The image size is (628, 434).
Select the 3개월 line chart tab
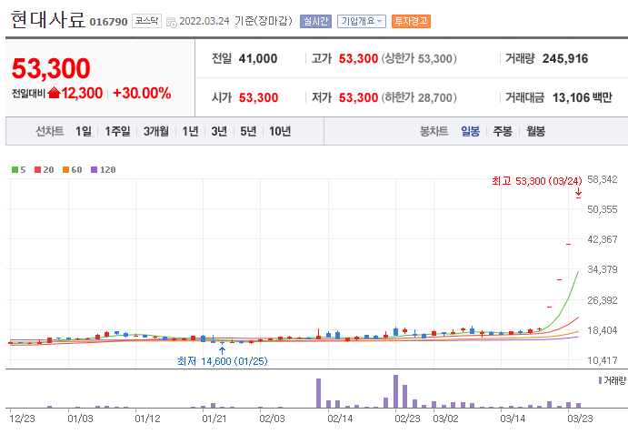tap(155, 131)
